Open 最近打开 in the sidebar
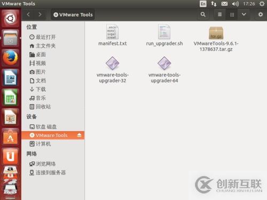Viewport: 267px width, 200px height. pos(53,37)
